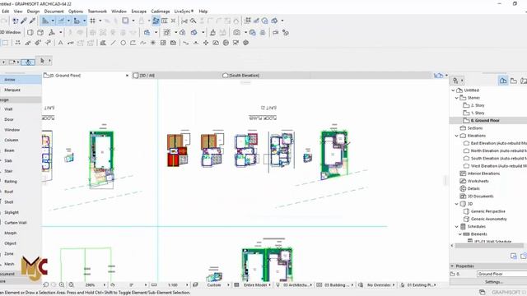This screenshot has height=296, width=527.
Task: Open the Cadimage menu
Action: pos(161,12)
